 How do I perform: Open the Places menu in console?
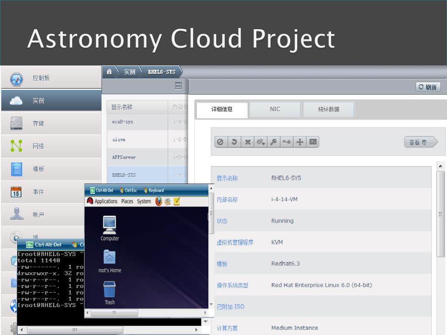[127, 202]
